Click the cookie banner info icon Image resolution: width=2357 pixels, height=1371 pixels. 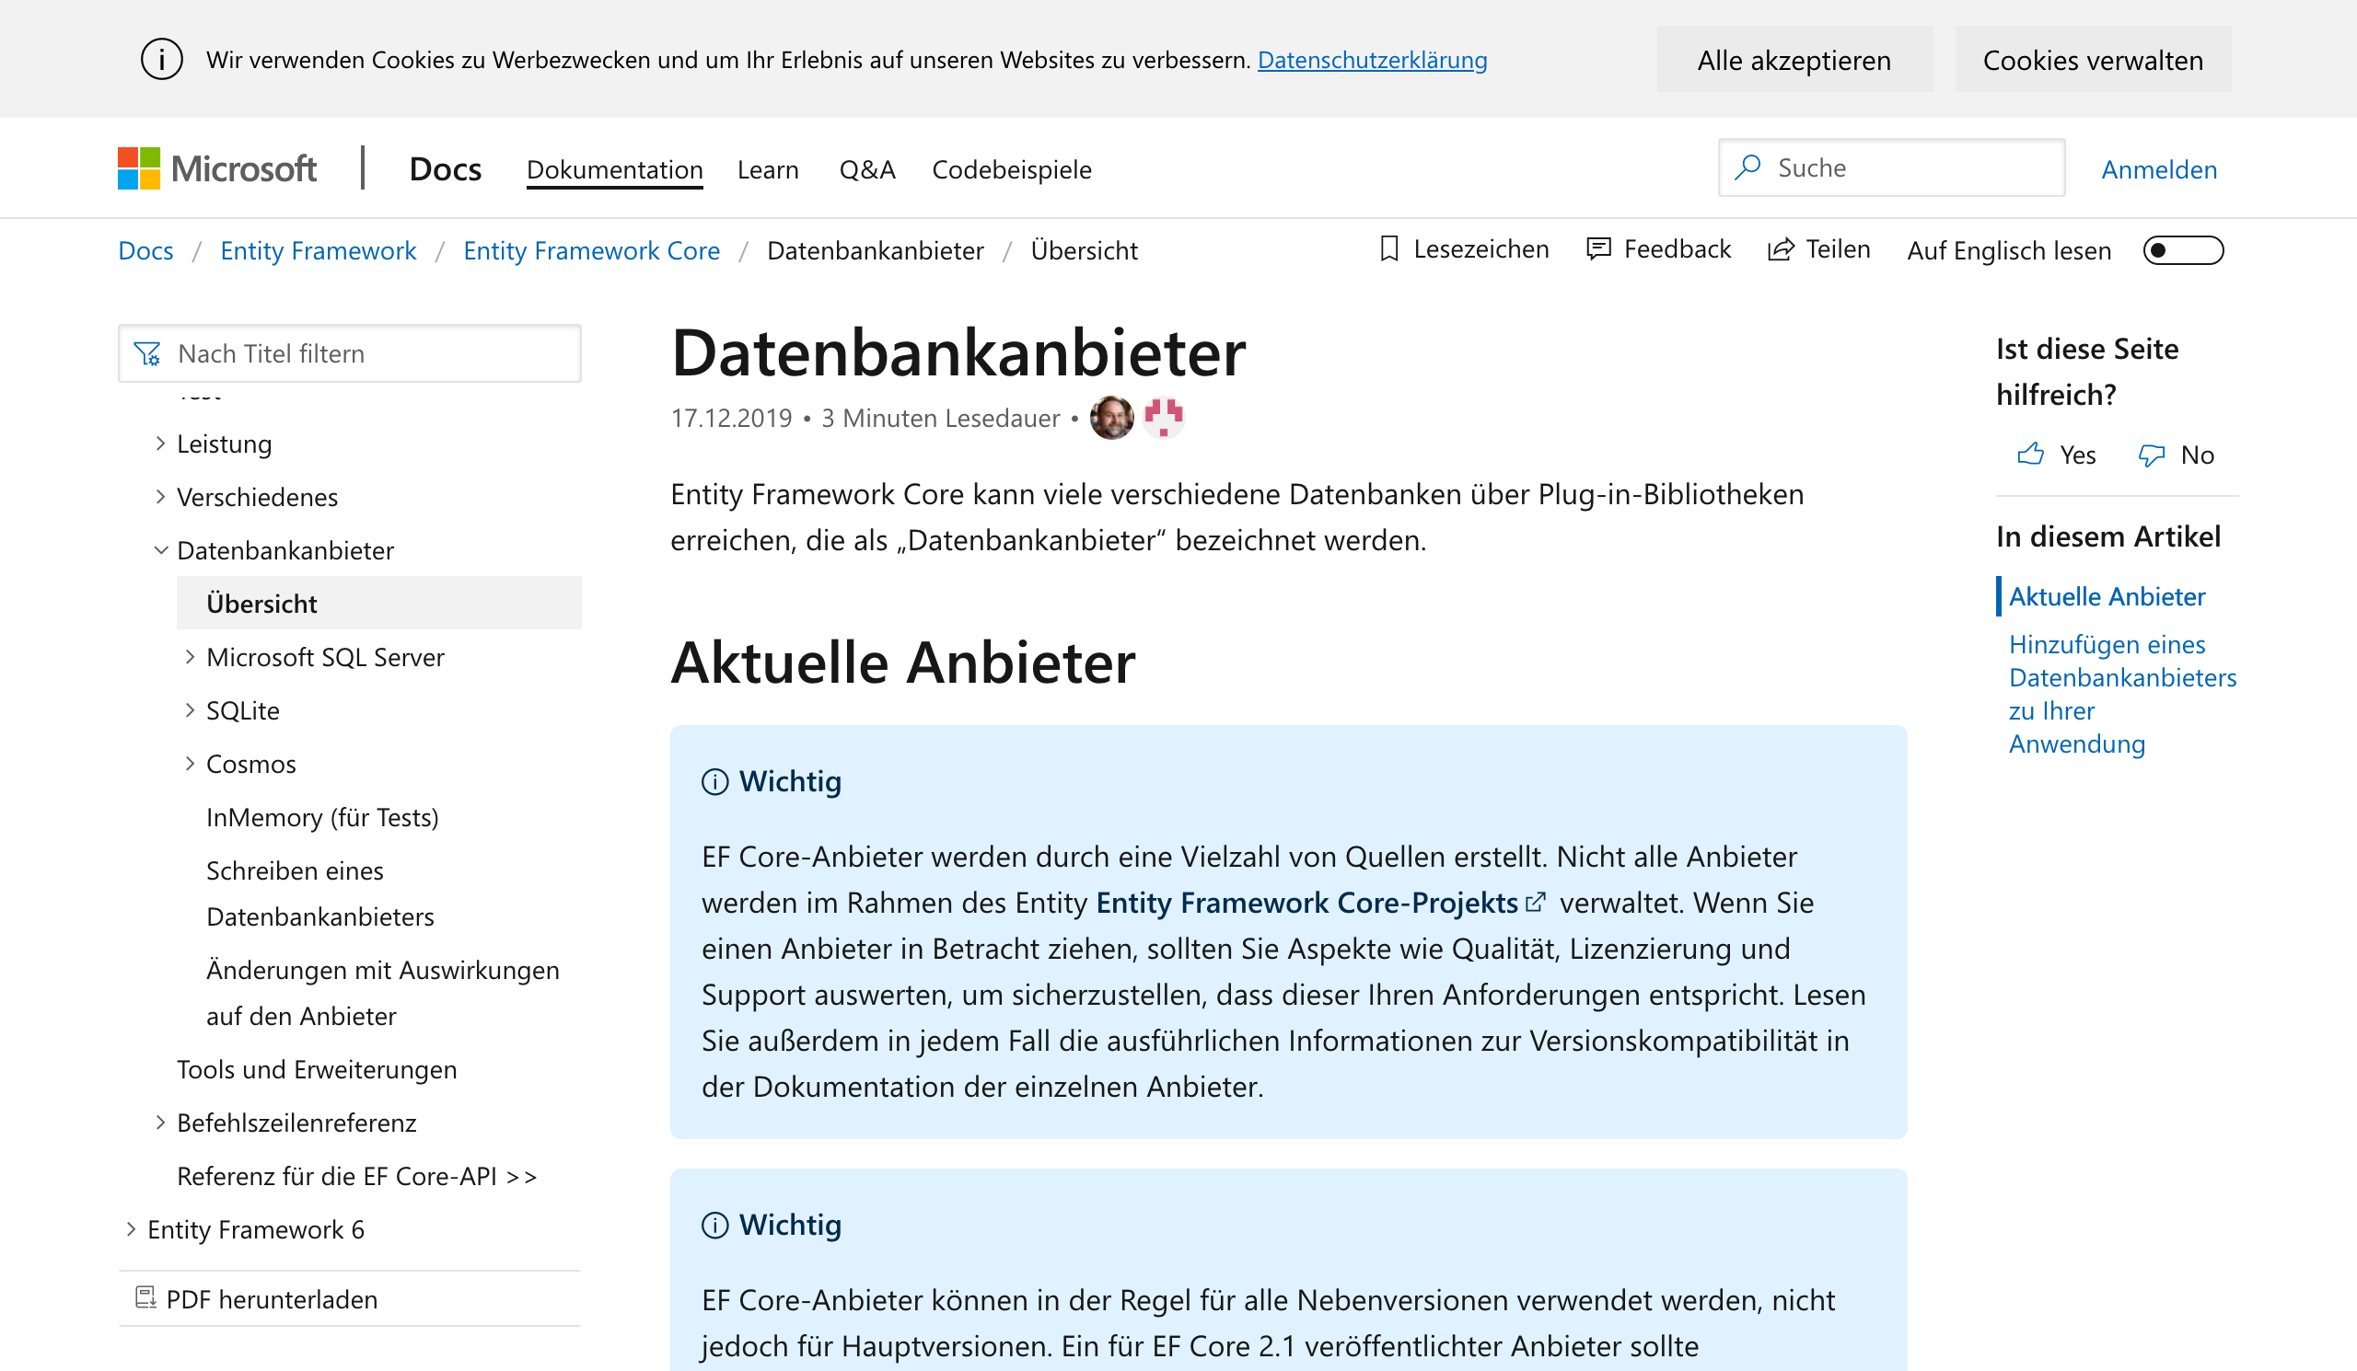coord(162,60)
